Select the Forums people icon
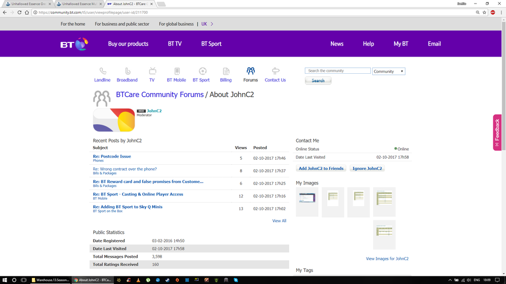The width and height of the screenshot is (506, 284). pos(251,71)
